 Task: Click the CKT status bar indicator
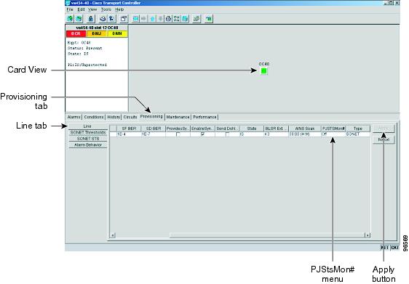[x=394, y=248]
